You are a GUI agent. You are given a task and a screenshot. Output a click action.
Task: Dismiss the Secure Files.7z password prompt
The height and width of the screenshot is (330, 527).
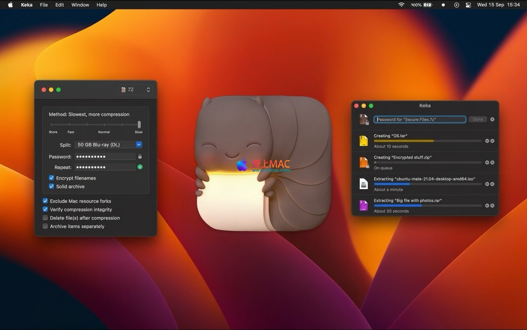point(492,119)
